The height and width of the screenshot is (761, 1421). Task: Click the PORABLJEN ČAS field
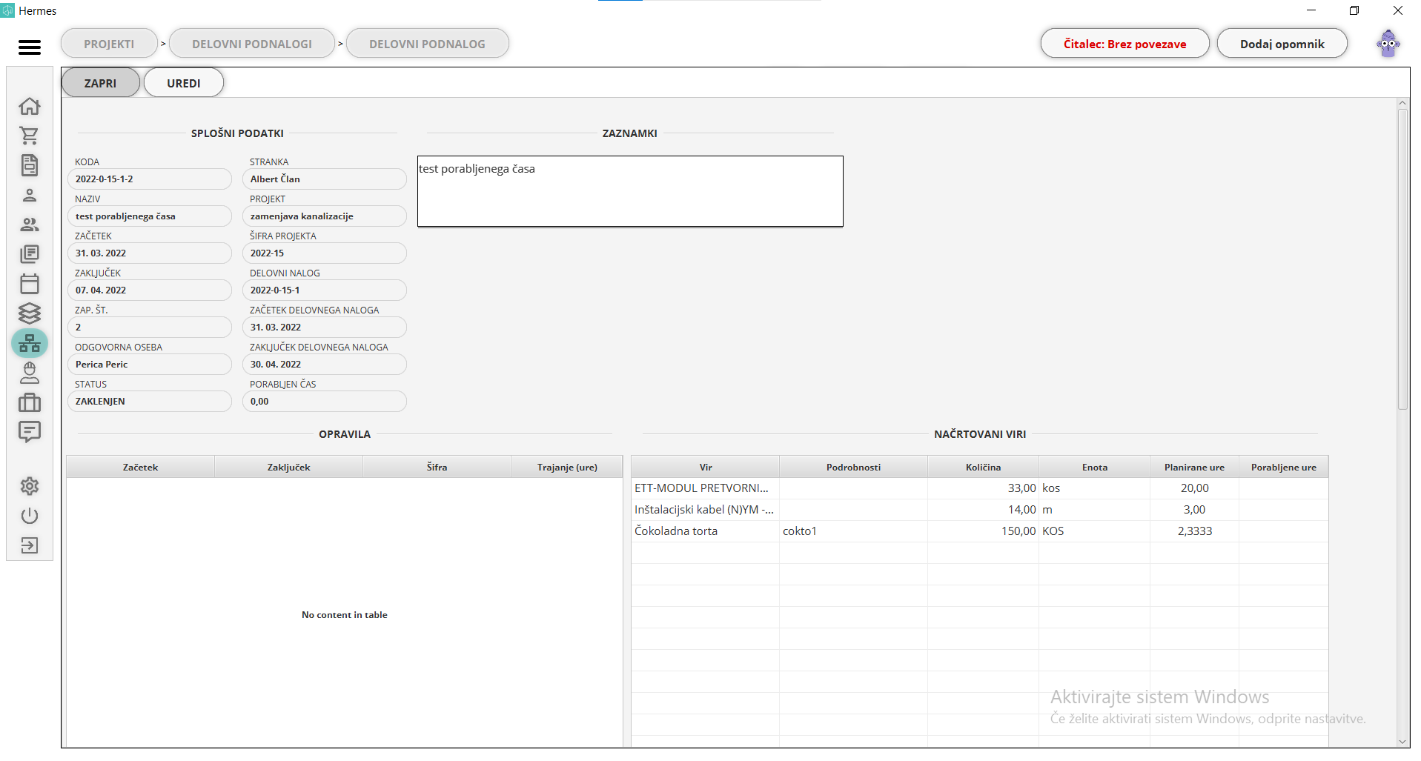pyautogui.click(x=325, y=402)
